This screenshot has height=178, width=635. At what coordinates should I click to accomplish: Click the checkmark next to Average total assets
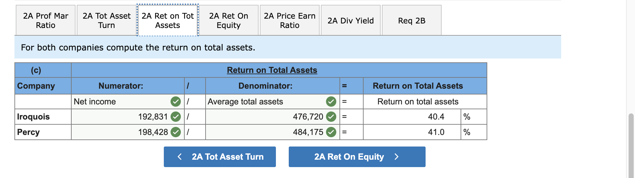pos(331,102)
